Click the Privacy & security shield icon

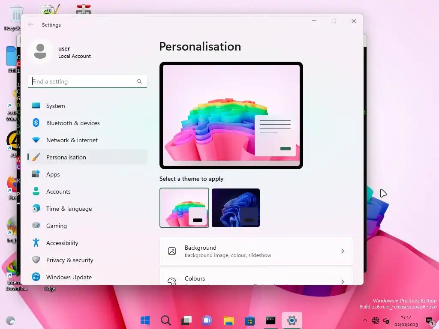point(36,260)
